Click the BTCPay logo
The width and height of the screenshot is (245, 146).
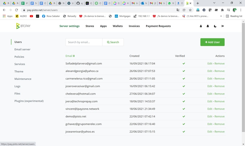[23, 26]
